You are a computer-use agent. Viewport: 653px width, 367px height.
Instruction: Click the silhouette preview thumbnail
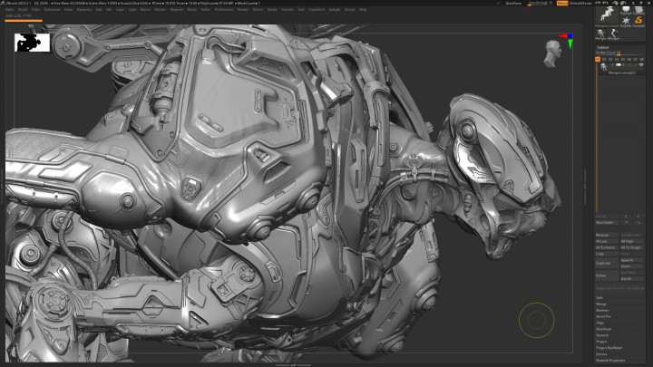pos(33,42)
